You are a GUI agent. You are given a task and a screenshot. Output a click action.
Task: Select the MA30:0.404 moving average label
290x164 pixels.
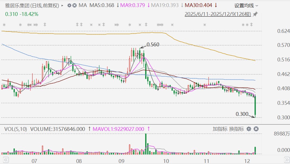[x=198, y=5]
